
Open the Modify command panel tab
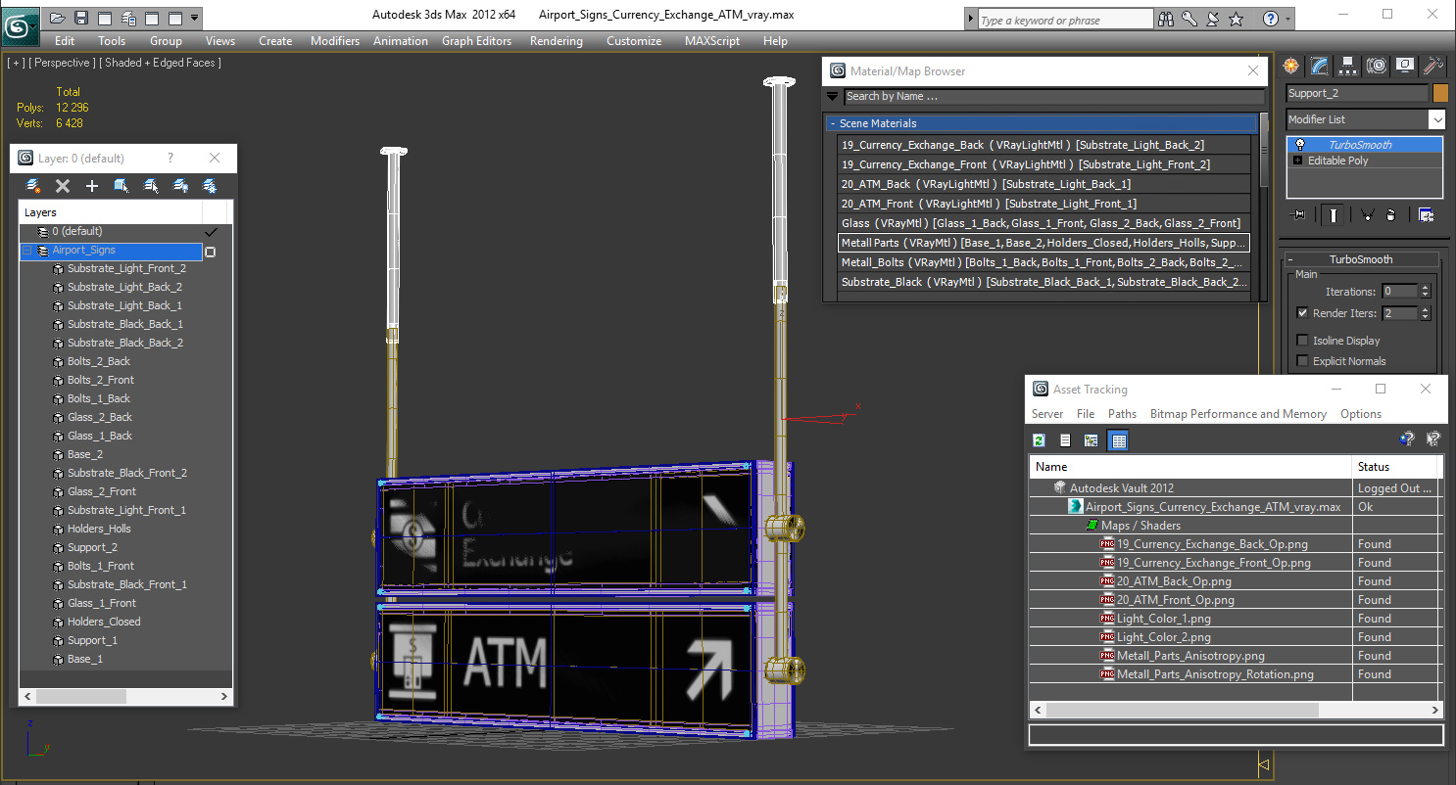(x=1320, y=66)
